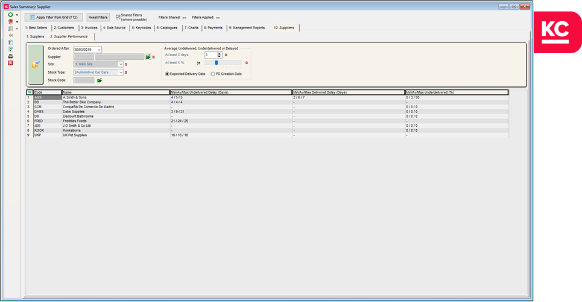Sort grid by Code column header
Viewport: 582px width, 302px height.
(48, 92)
